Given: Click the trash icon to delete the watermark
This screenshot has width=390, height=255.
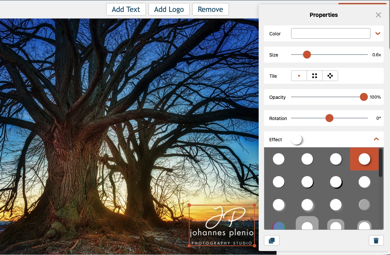Looking at the screenshot, I should (376, 240).
